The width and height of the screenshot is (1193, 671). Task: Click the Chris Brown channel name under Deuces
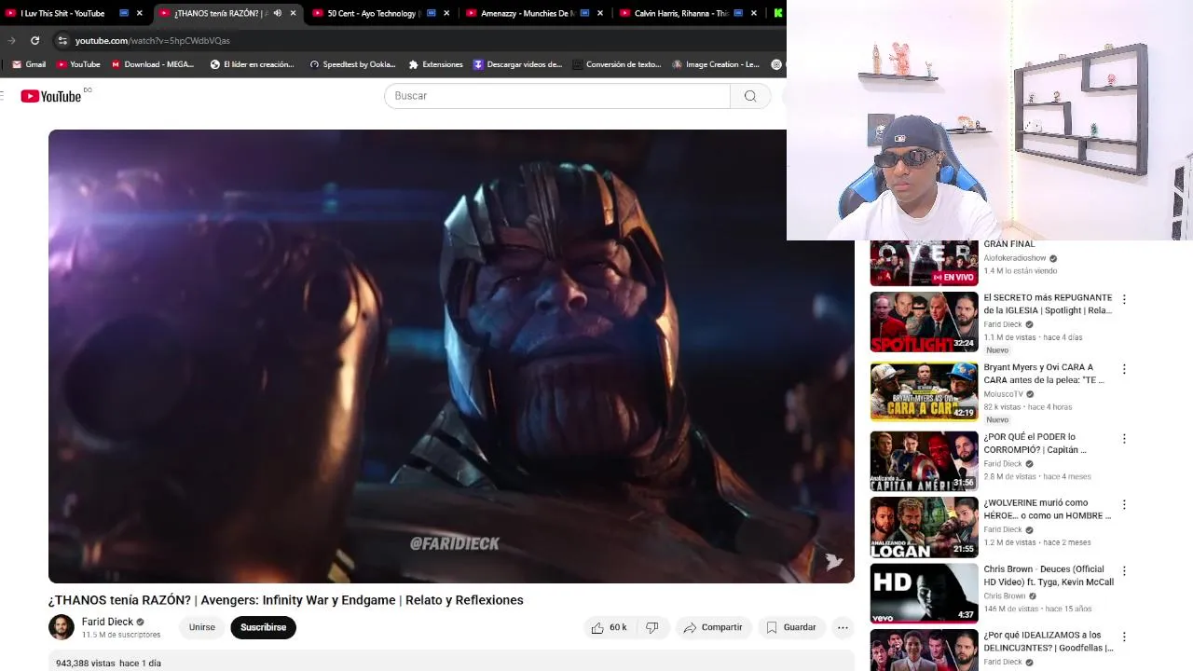click(1005, 596)
